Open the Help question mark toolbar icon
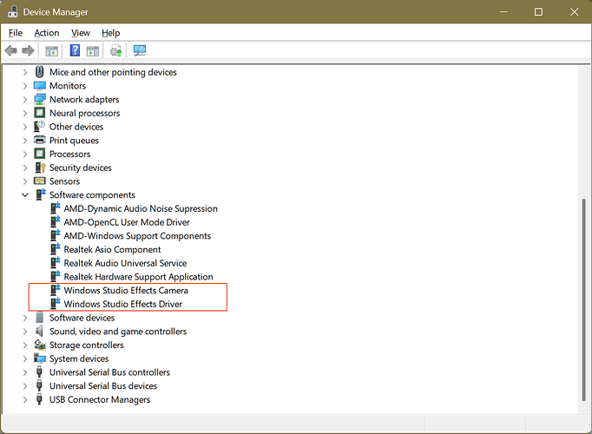Viewport: 592px width, 434px height. coord(75,50)
